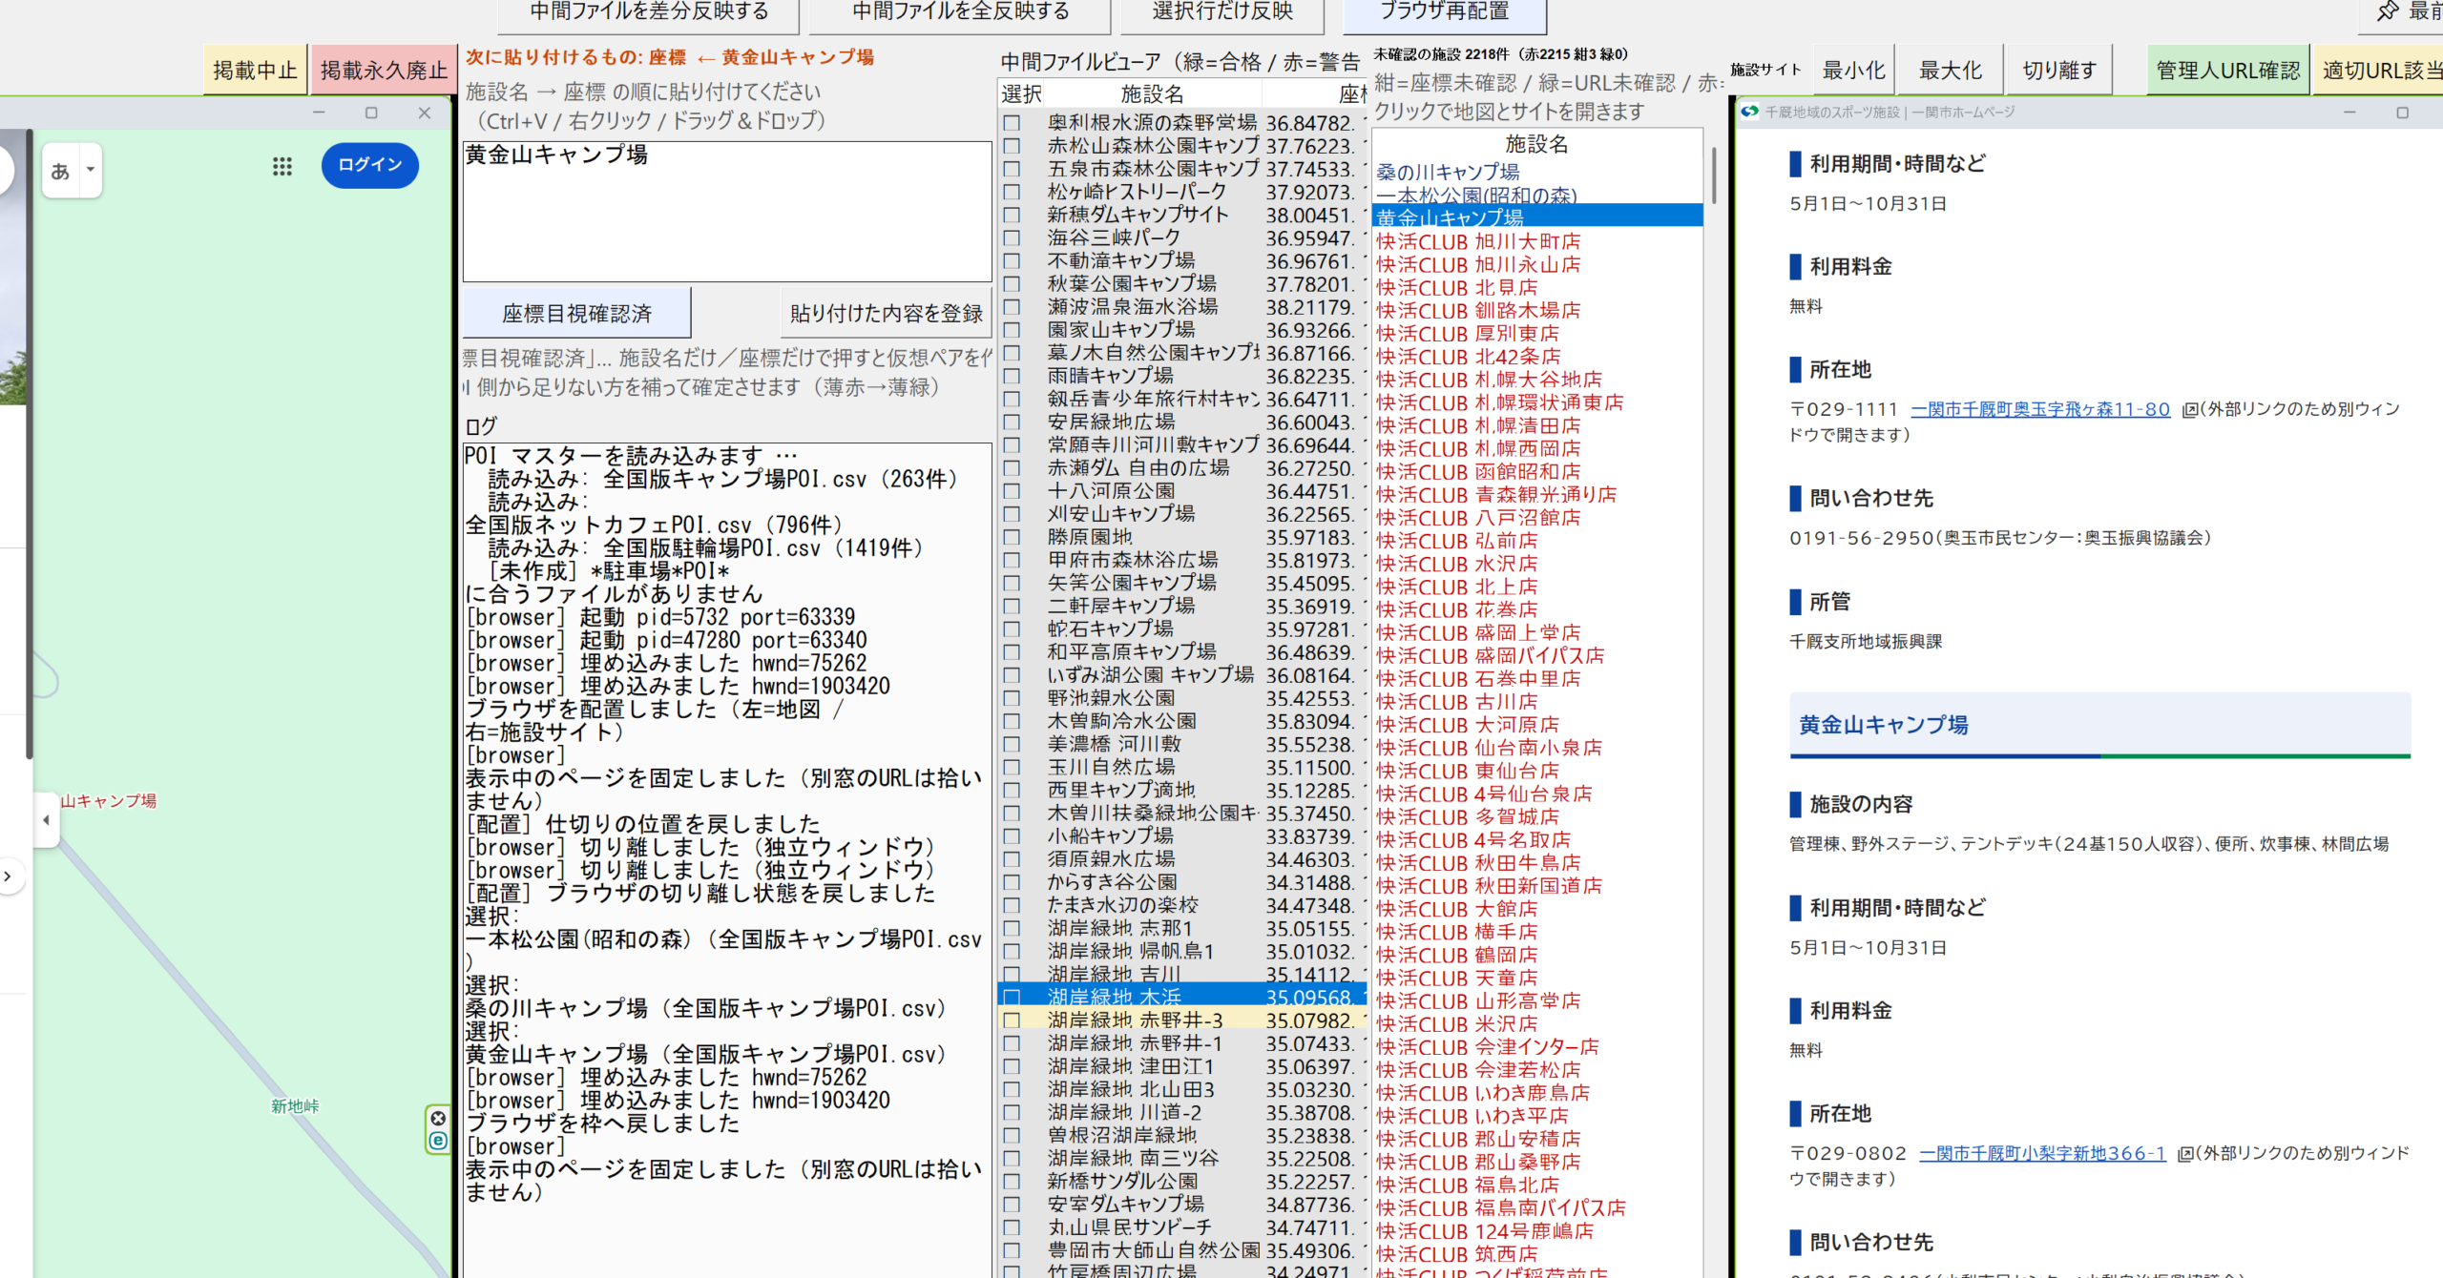Toggle checkbox for 安室ダムキャンプ場
The image size is (2443, 1278).
[x=1012, y=1205]
